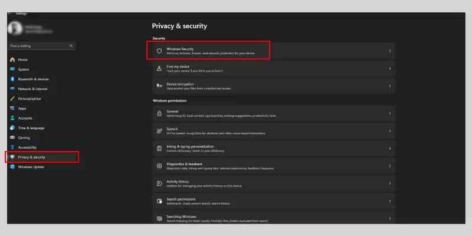This screenshot has height=236, width=472.
Task: Go to Network & internet settings
Action: pyautogui.click(x=32, y=89)
